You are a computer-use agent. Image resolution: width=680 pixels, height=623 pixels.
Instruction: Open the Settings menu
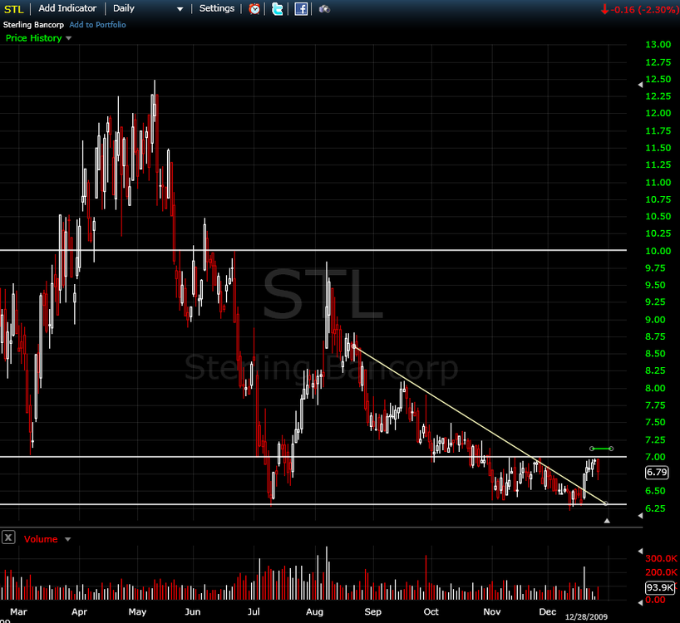point(216,8)
